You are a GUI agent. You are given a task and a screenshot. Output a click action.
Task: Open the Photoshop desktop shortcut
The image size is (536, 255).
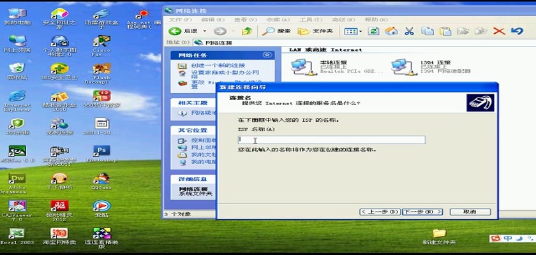101,152
